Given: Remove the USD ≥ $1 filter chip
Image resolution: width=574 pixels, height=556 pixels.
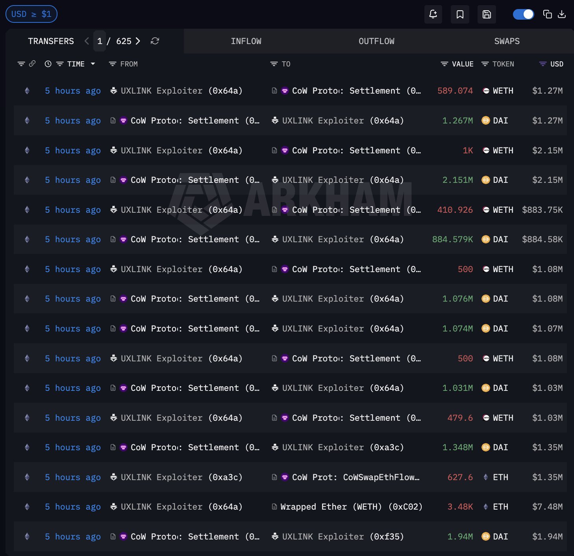Looking at the screenshot, I should click(x=31, y=14).
